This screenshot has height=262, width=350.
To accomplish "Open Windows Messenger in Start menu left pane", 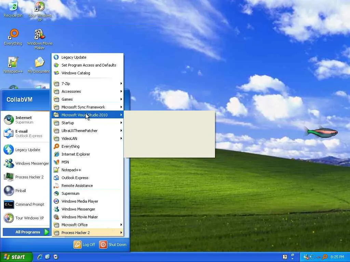I will click(26, 163).
